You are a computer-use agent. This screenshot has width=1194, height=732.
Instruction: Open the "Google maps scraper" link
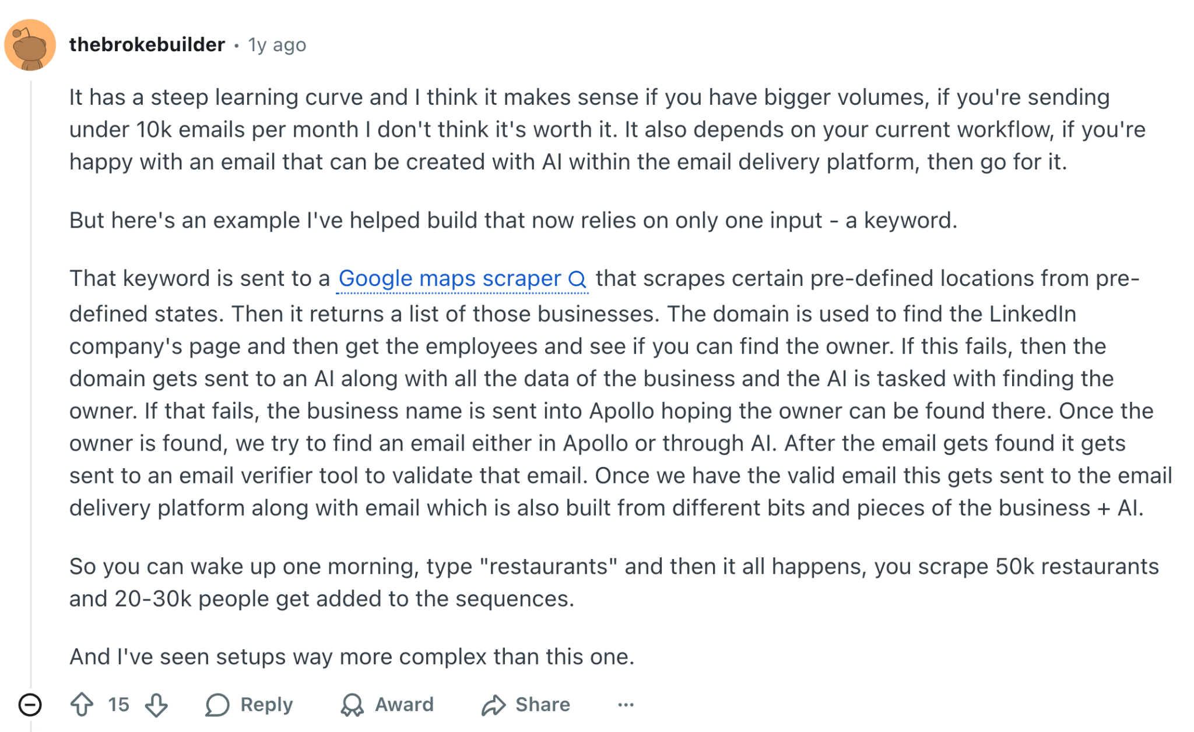tap(449, 279)
